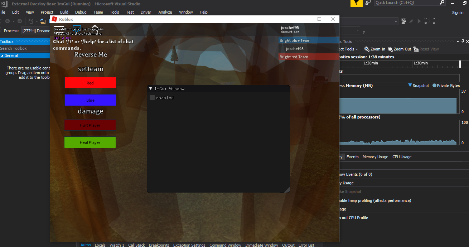Maximize the Roblox window
The height and width of the screenshot is (247, 469).
click(319, 19)
